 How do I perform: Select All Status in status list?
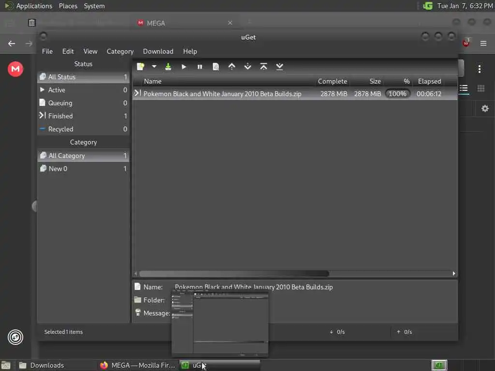tap(83, 77)
